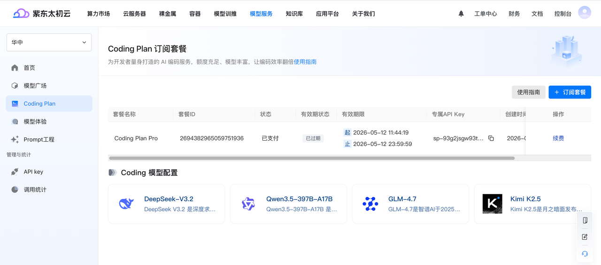Open the 文档 link in the header
The image size is (601, 265).
tap(537, 14)
